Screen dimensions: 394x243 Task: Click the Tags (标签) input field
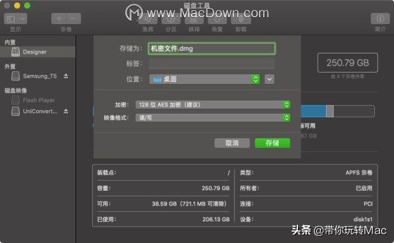[x=212, y=64]
